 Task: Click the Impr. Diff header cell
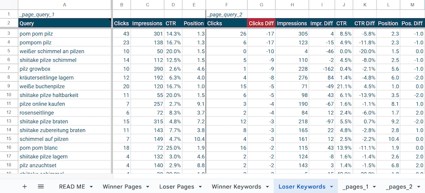point(322,23)
